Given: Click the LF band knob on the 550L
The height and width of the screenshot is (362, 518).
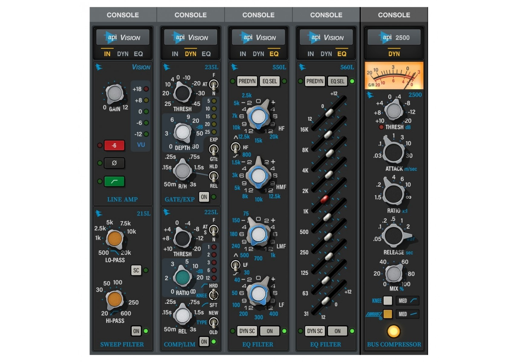Looking at the screenshot, I should pyautogui.click(x=258, y=293).
